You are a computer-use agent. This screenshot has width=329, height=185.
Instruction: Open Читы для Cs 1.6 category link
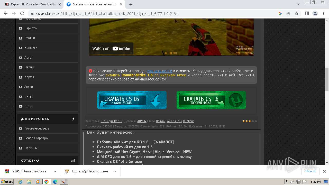tap(111, 121)
